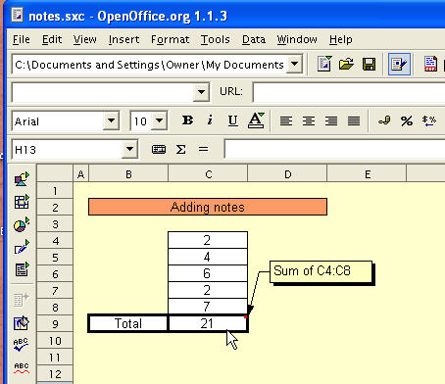
Task: Toggle Underline formatting
Action: pos(232,120)
